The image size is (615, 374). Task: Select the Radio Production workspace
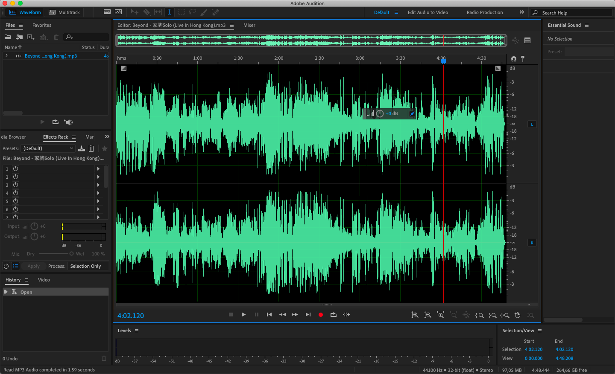click(485, 12)
